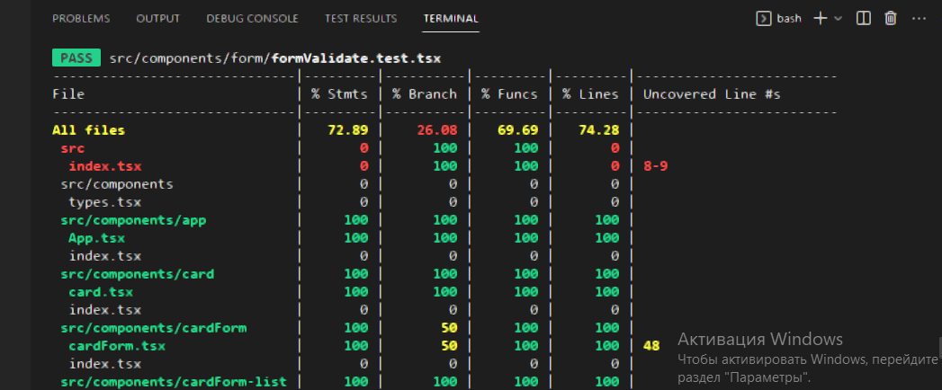Screen dimensions: 942x390
Task: Click the red src folder row
Action: coord(73,148)
